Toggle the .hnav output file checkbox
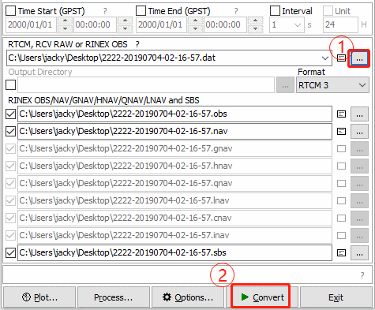375x310 pixels. click(10, 166)
